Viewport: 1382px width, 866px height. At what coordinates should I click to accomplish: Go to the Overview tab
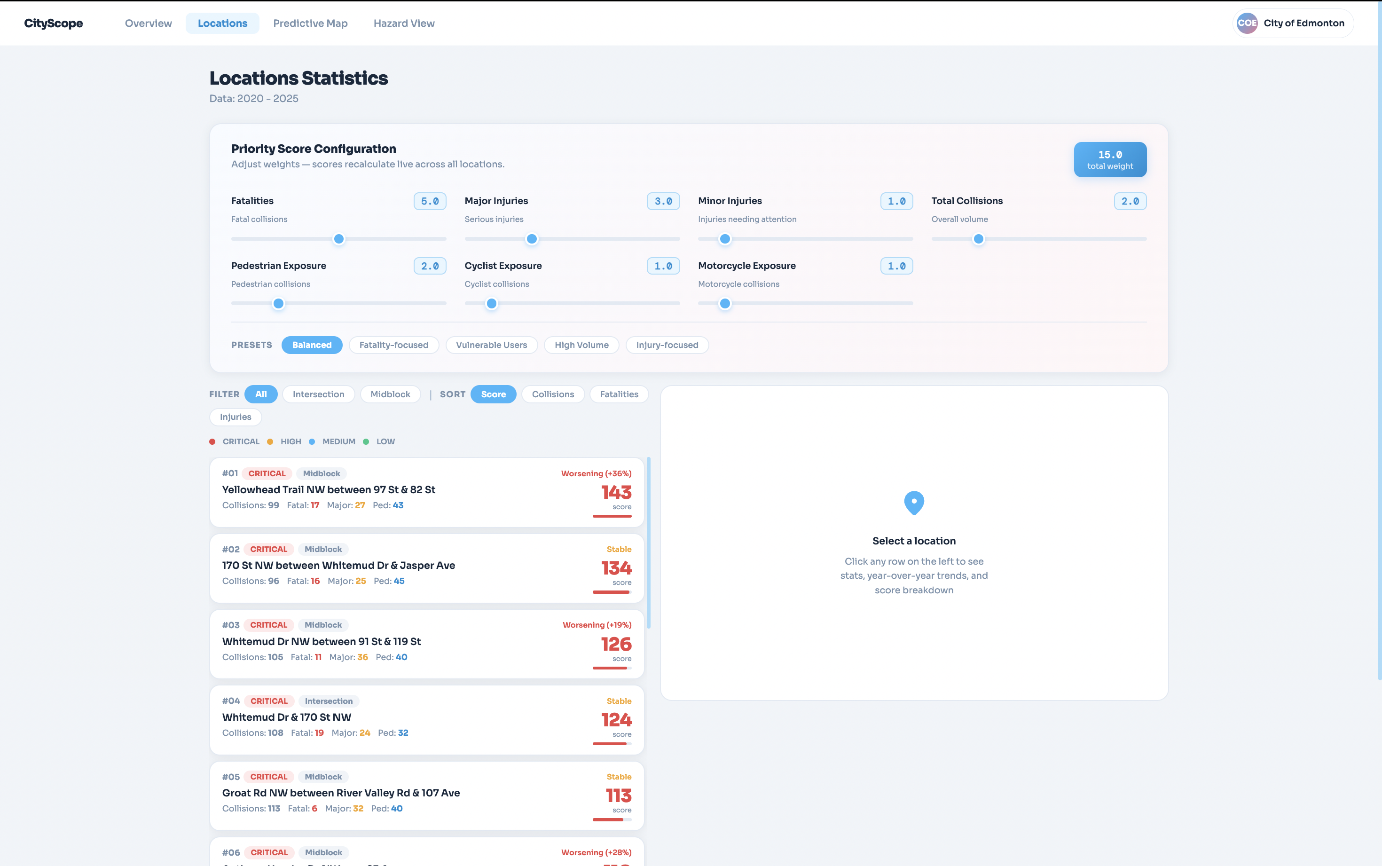click(148, 24)
